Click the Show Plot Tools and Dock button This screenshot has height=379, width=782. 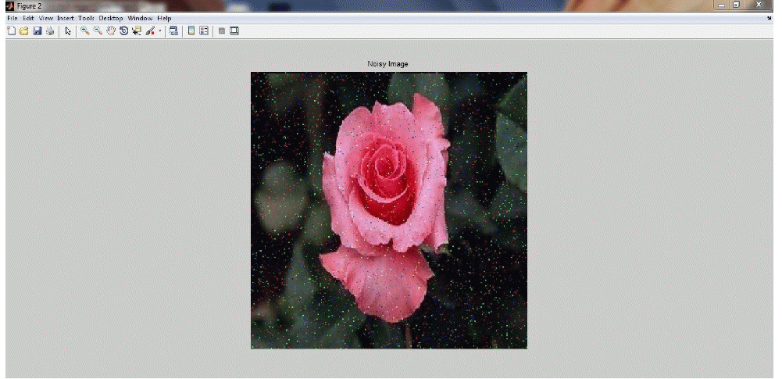[234, 31]
